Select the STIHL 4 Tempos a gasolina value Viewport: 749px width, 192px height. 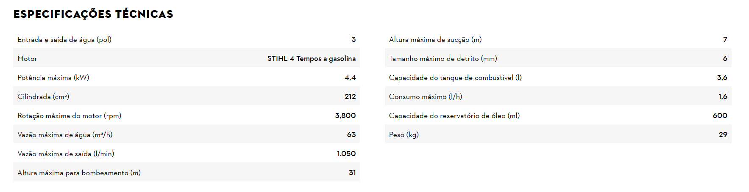312,58
